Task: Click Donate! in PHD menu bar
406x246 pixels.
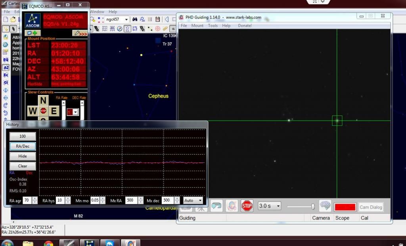Action: coord(245,26)
